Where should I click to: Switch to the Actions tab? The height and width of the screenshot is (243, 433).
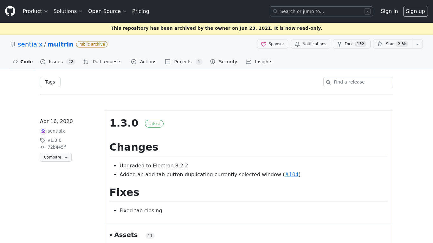tap(144, 62)
